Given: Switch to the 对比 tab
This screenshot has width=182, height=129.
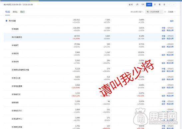Looking at the screenshot, I should 15,12.
